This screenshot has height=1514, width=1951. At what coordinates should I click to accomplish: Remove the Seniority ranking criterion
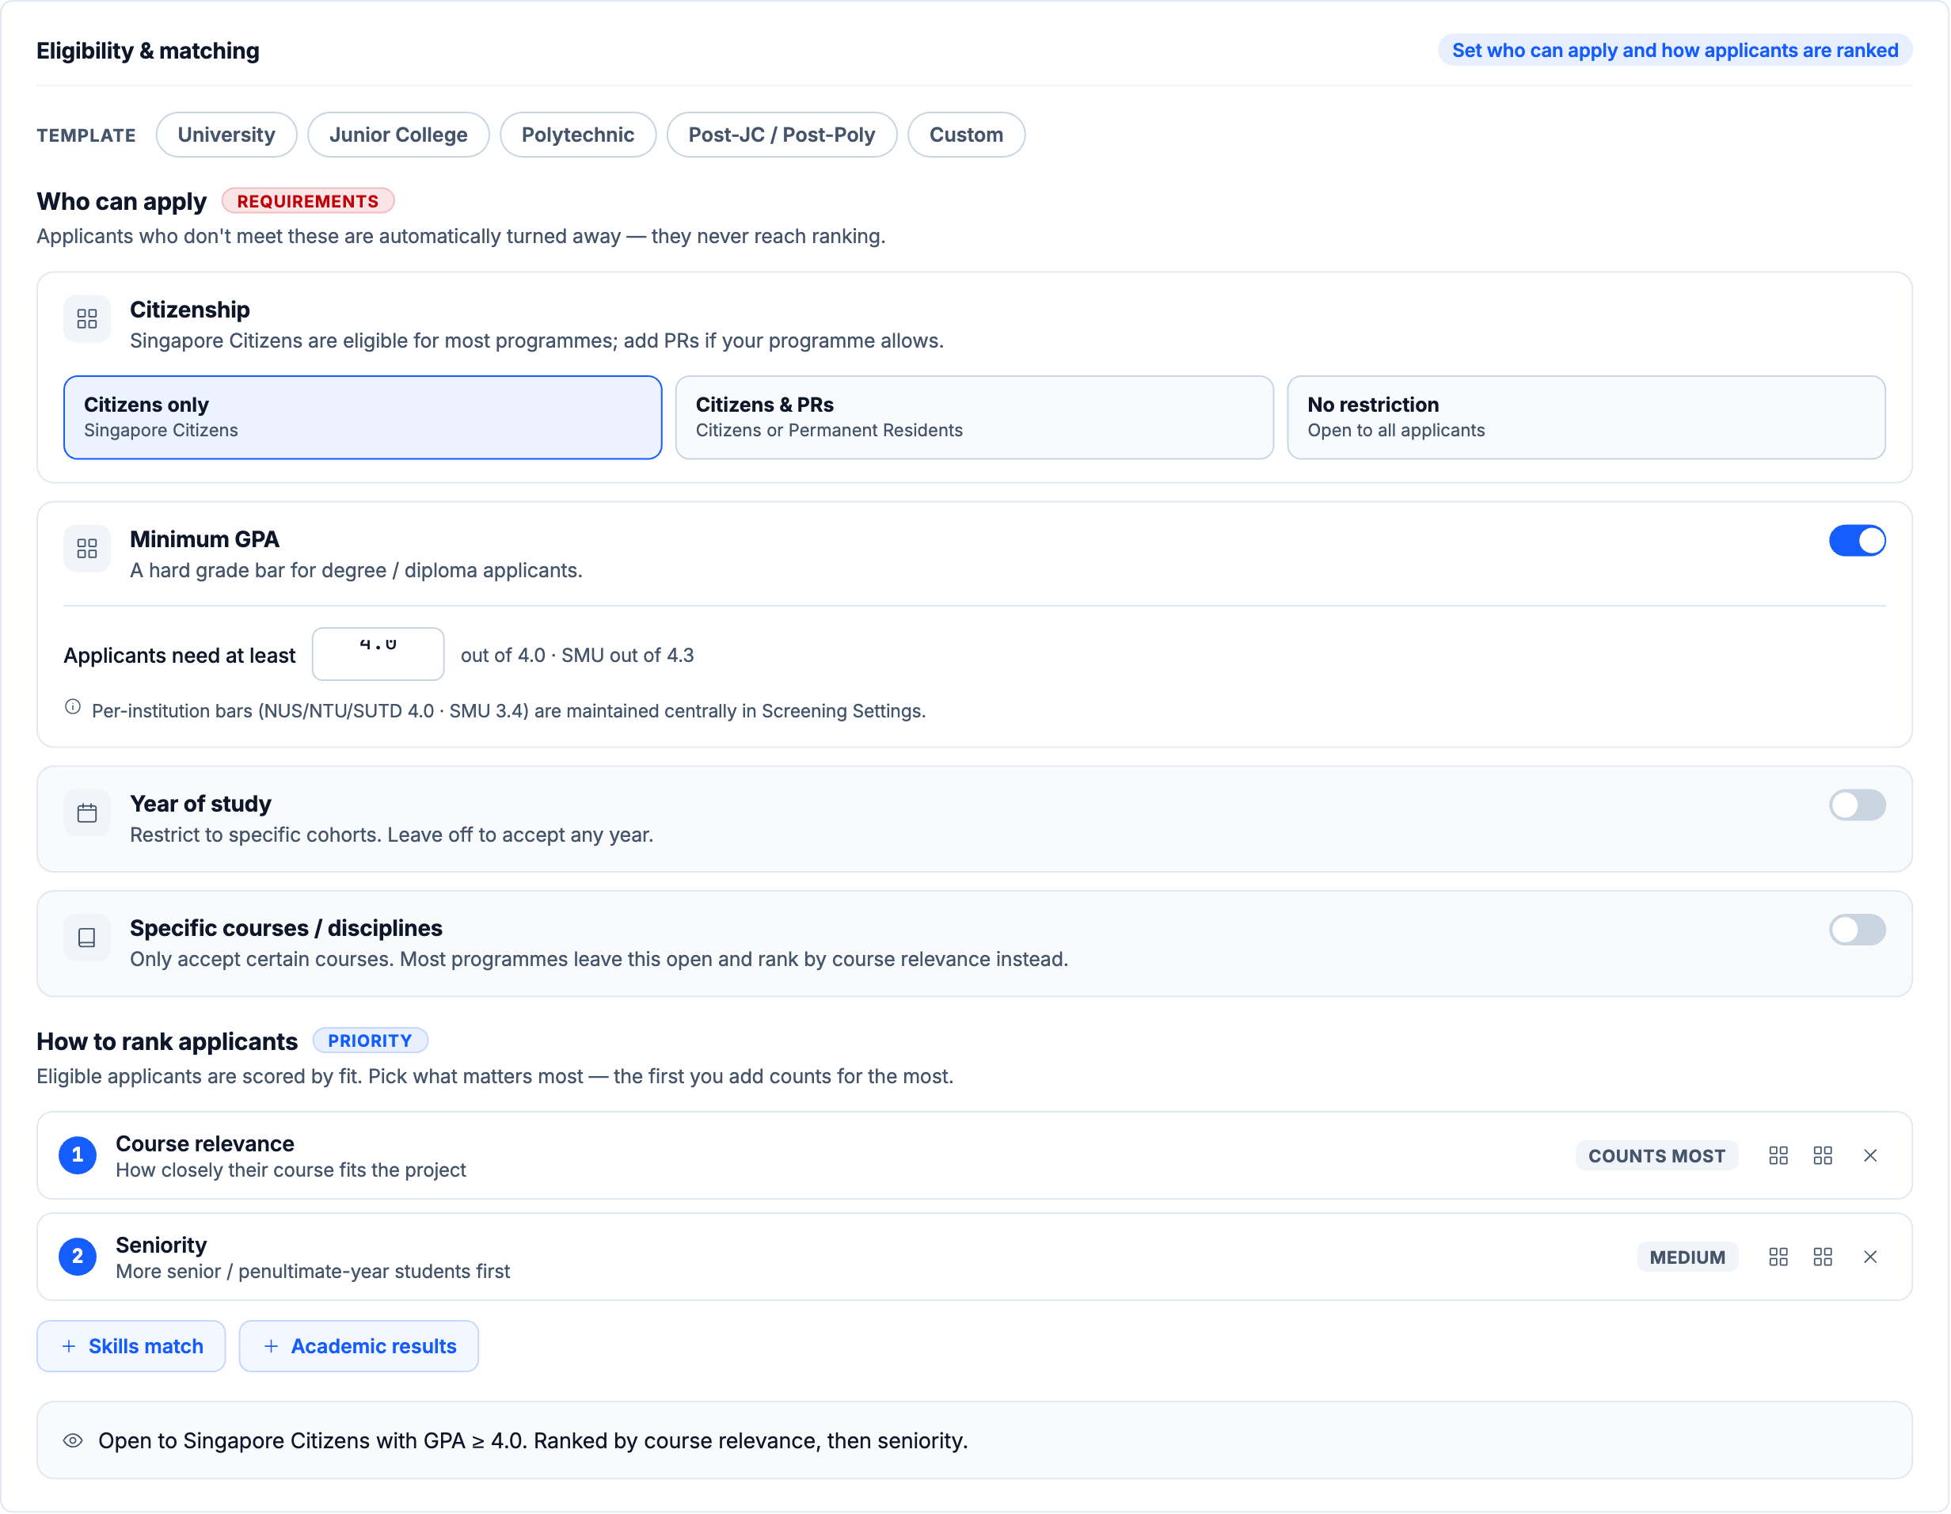(1872, 1257)
